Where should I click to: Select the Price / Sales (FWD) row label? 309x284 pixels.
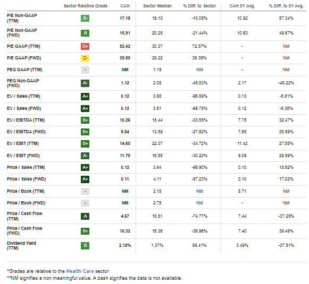tap(26, 179)
